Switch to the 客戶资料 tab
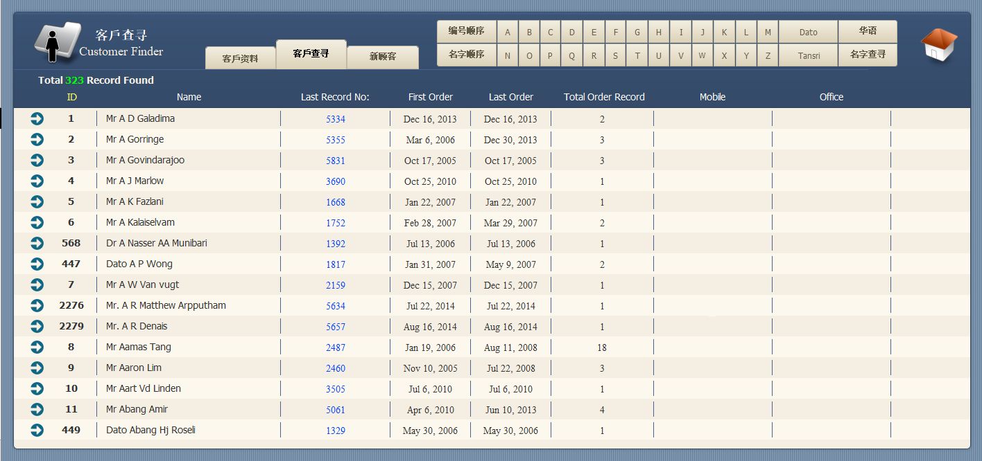Screen dimensions: 982x461 tap(240, 58)
